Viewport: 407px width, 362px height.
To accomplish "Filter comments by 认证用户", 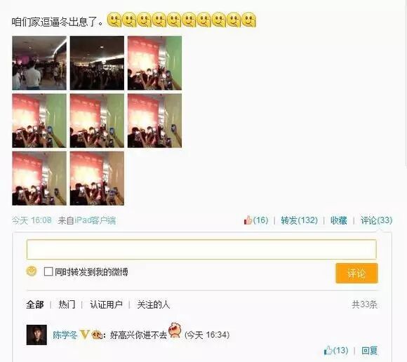I will [106, 304].
